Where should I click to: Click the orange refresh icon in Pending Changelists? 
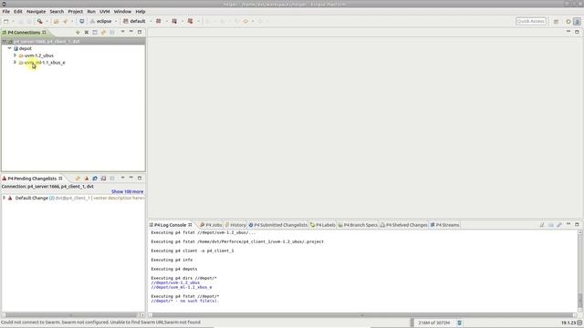pos(78,179)
